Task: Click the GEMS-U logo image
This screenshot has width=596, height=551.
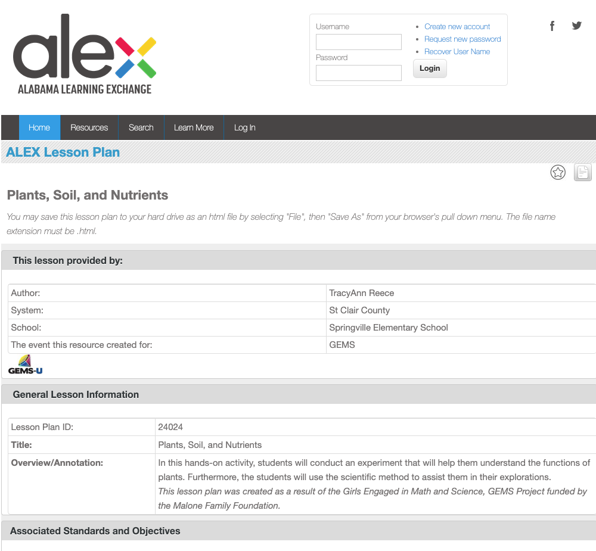Action: (25, 365)
